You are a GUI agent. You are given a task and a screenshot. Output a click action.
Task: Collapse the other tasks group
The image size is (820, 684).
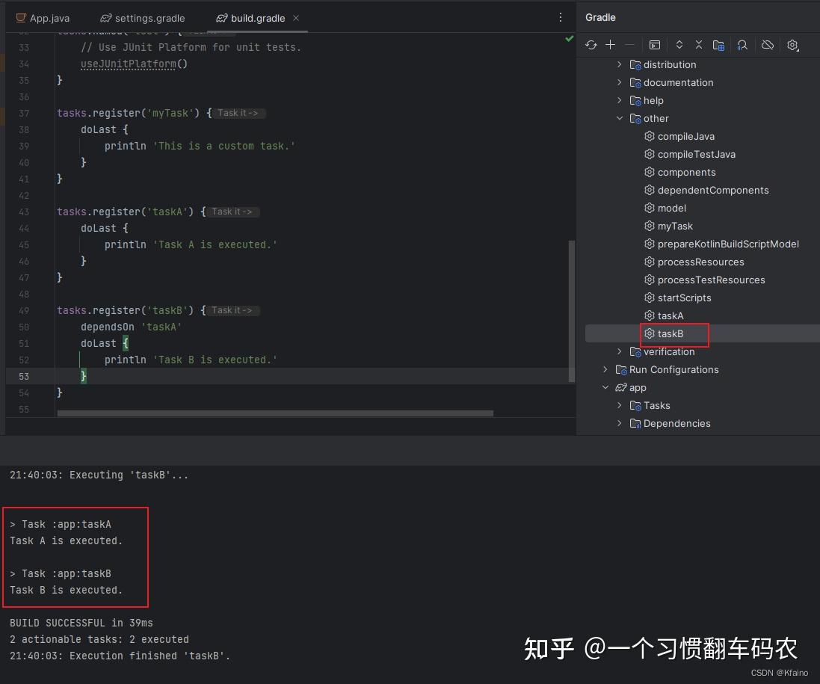point(619,118)
